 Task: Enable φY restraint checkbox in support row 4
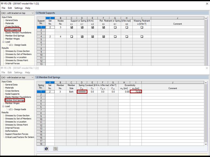coord(115,36)
